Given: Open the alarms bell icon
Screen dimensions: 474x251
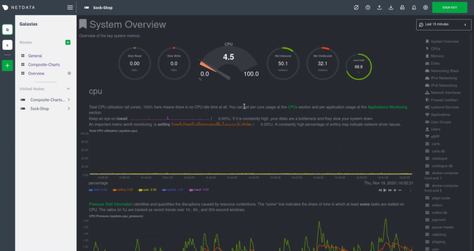Looking at the screenshot, I should pos(414,8).
